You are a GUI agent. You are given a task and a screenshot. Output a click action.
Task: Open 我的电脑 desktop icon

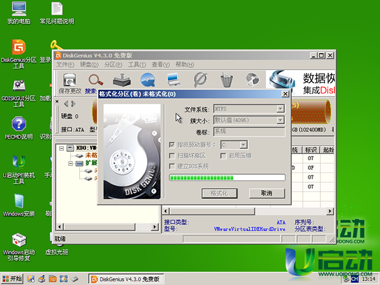pos(18,13)
